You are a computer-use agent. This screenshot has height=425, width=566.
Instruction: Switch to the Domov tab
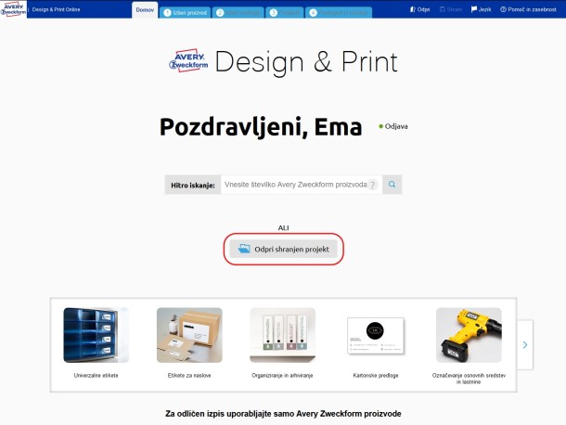[145, 10]
